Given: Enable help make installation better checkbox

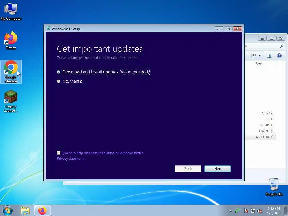Looking at the screenshot, I should click(x=58, y=153).
